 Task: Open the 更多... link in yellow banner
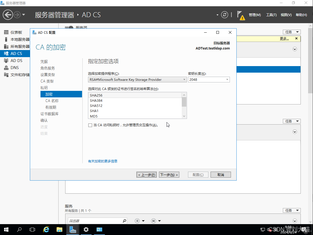point(284,39)
